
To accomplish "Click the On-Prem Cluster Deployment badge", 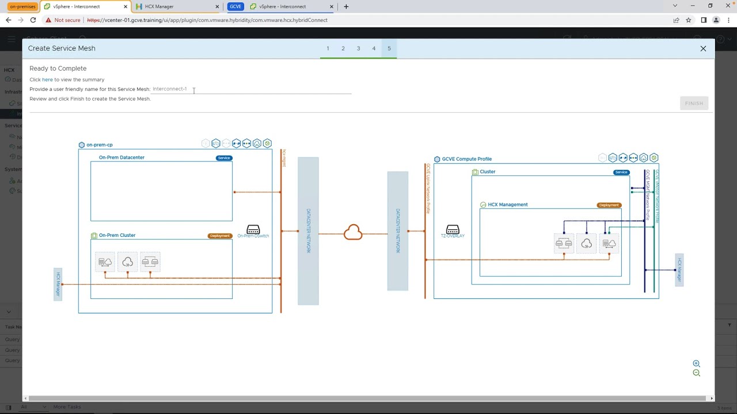I will [219, 236].
